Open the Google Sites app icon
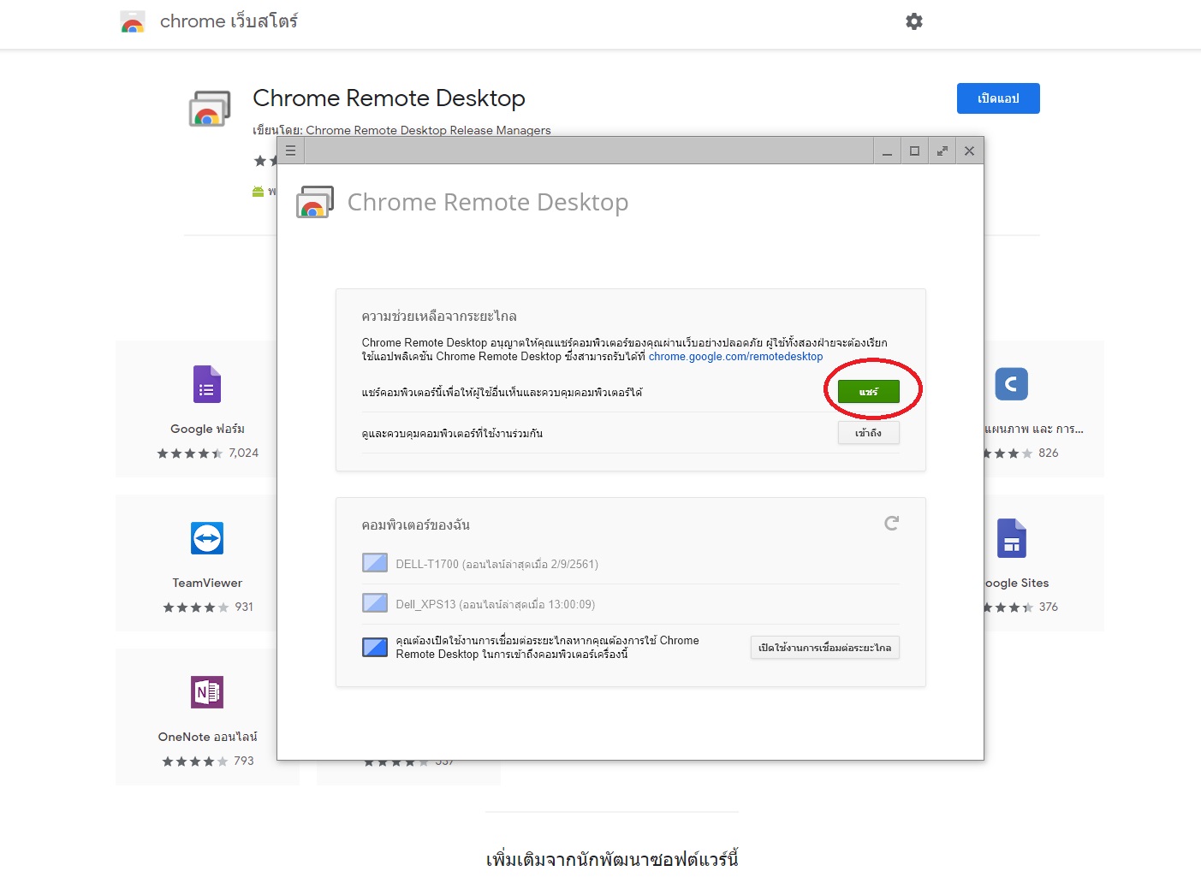 click(x=1011, y=538)
